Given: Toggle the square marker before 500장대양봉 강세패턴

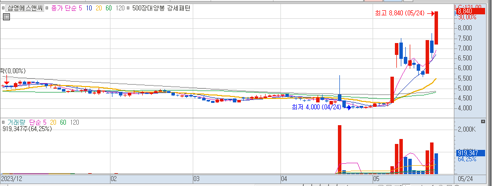Looking at the screenshot, I should pyautogui.click(x=128, y=8).
